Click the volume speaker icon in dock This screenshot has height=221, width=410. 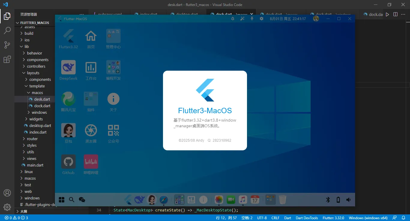pos(348,200)
